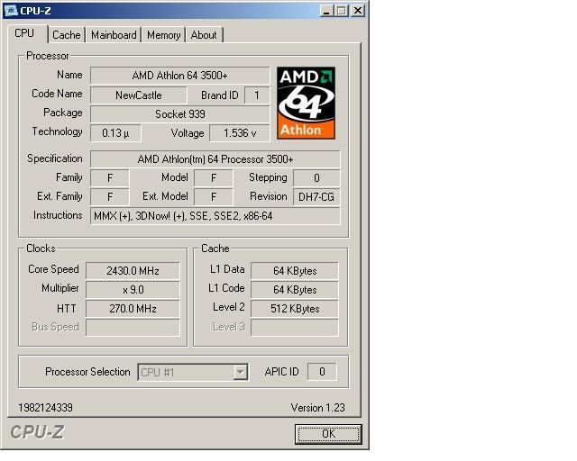Click the L1 Code value 64 KBytes

click(x=295, y=290)
